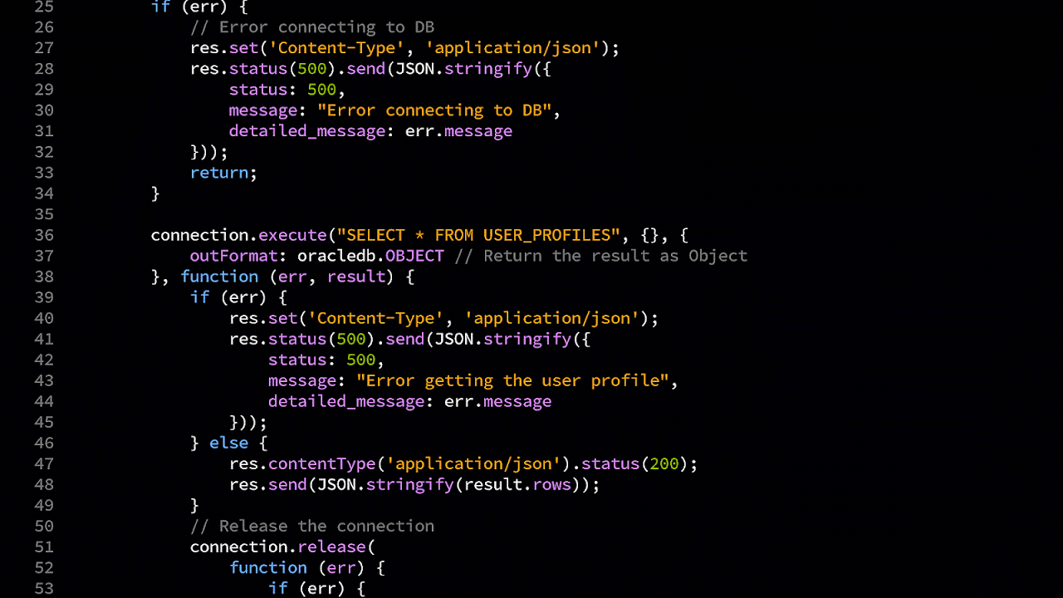
Task: Click "err.message" on line 44
Action: pos(498,401)
